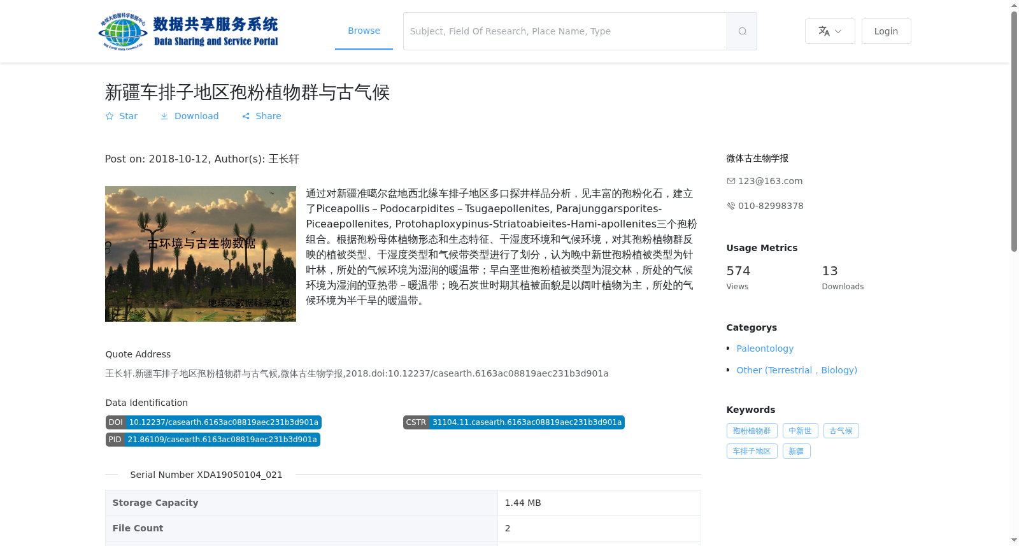Click the scrollbar up arrow
The width and height of the screenshot is (1019, 546).
point(1014,5)
